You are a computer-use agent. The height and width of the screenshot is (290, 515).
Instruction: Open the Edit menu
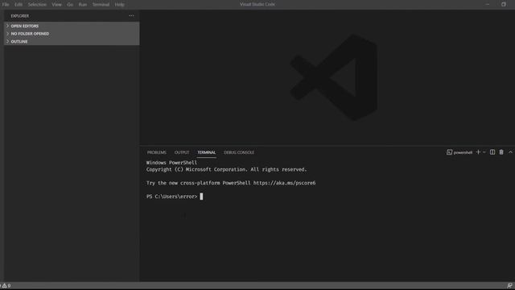[19, 4]
